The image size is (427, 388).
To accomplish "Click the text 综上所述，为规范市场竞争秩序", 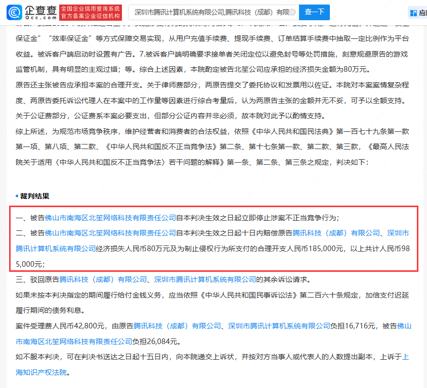I will pos(66,131).
